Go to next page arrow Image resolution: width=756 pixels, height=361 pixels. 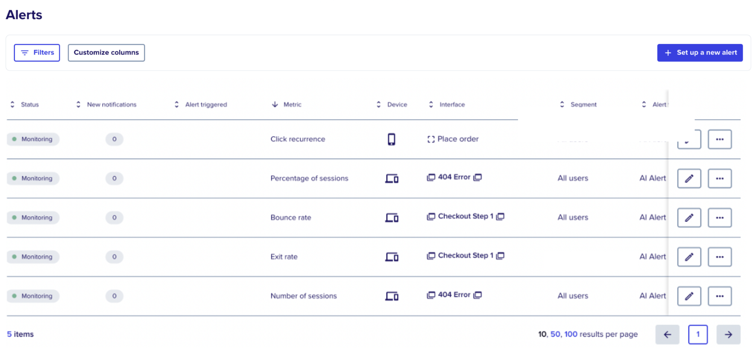pos(728,335)
